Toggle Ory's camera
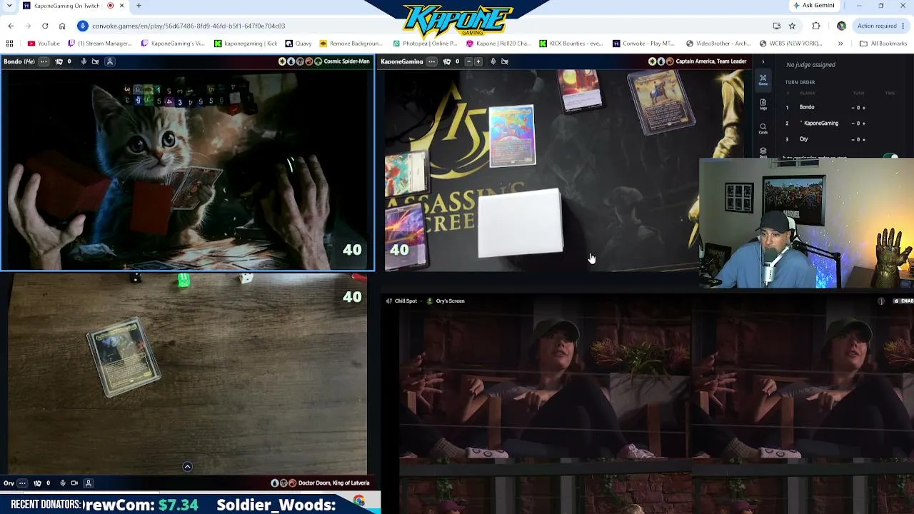 74,483
